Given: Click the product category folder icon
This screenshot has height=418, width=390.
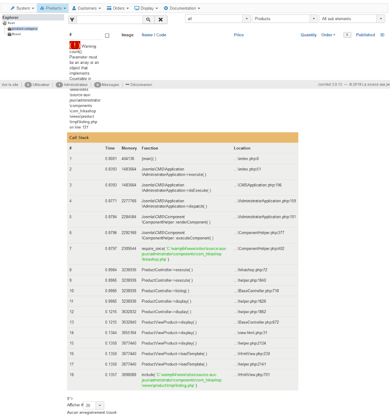Looking at the screenshot, I should click(10, 29).
